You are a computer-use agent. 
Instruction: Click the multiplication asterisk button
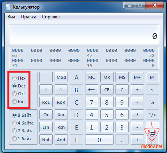pyautogui.click(x=137, y=115)
